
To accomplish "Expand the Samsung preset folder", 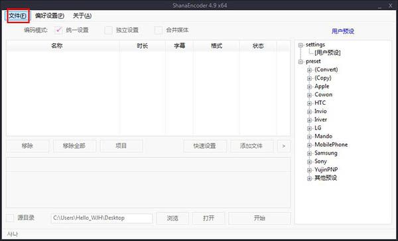I will coord(309,153).
